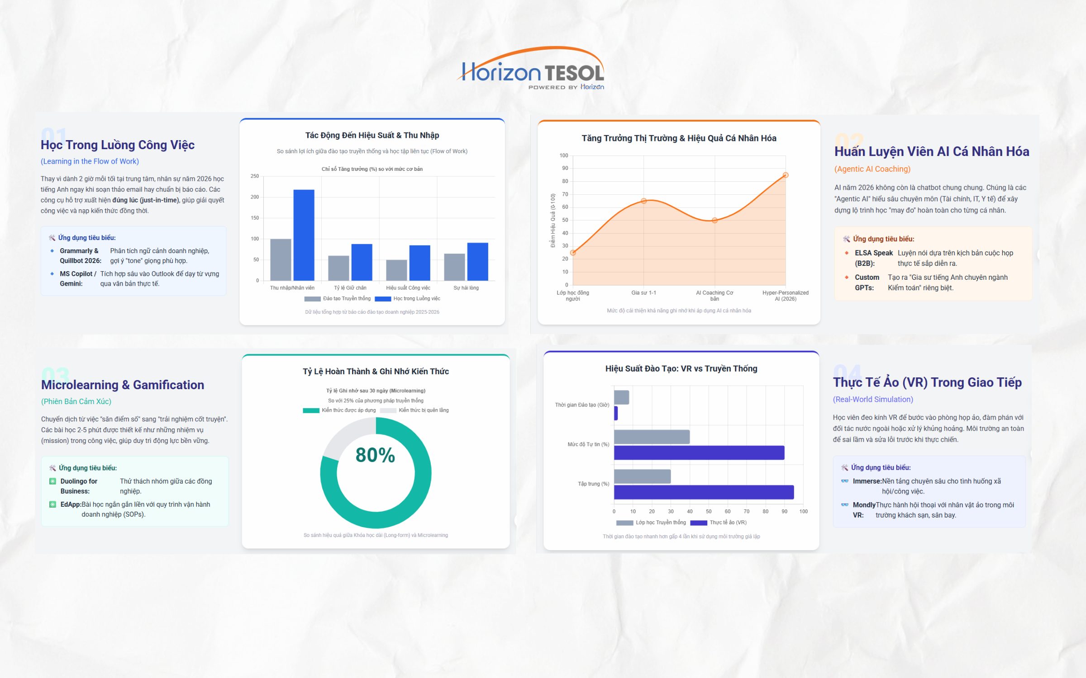Click green sparkle icon beside Duolingo for Business

coord(52,481)
